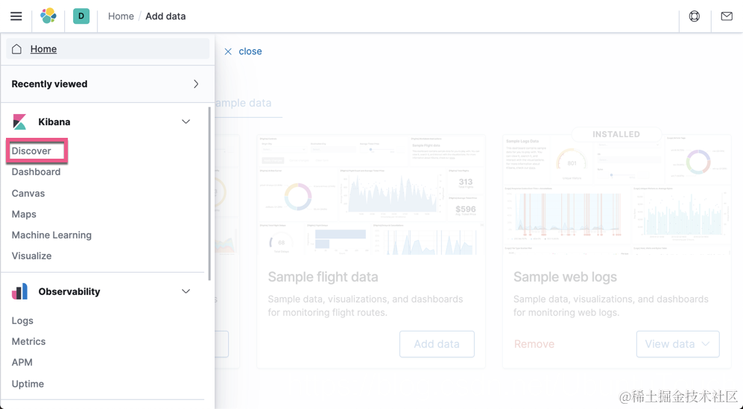The width and height of the screenshot is (743, 409).
Task: Click the sidebar navigation scrollbar
Action: click(209, 193)
